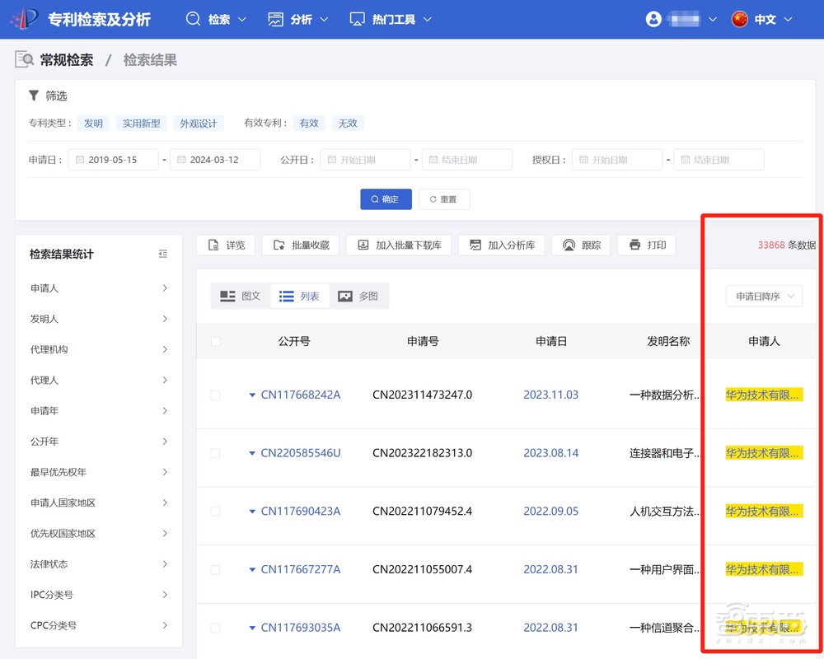Click the 确定 confirm button

point(386,199)
